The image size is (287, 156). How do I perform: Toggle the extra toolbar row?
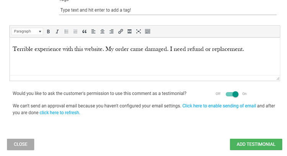point(148,31)
